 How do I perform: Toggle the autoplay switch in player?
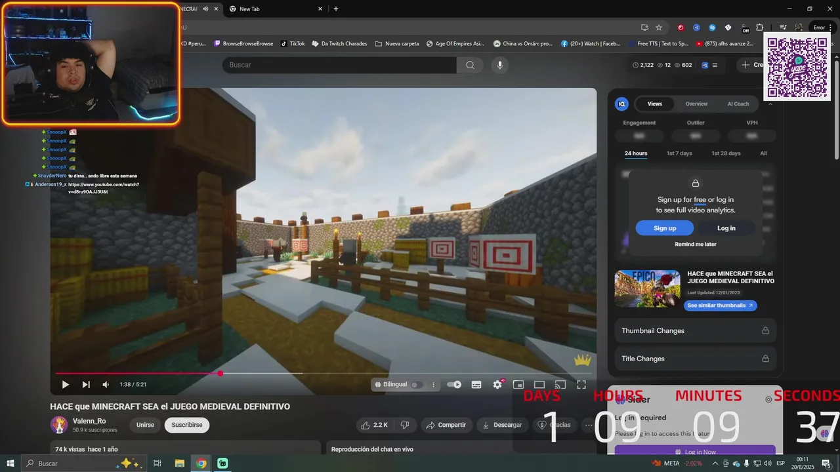click(454, 385)
